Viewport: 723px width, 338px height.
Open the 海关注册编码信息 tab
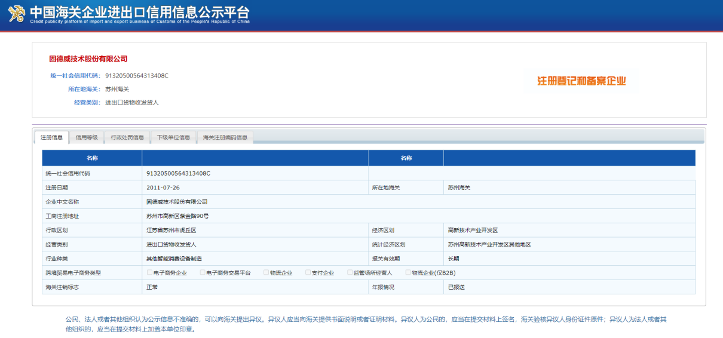pyautogui.click(x=225, y=137)
